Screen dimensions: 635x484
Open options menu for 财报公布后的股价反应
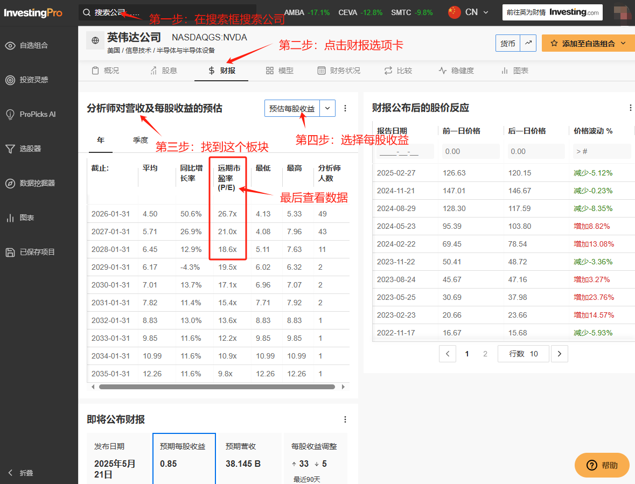point(630,108)
